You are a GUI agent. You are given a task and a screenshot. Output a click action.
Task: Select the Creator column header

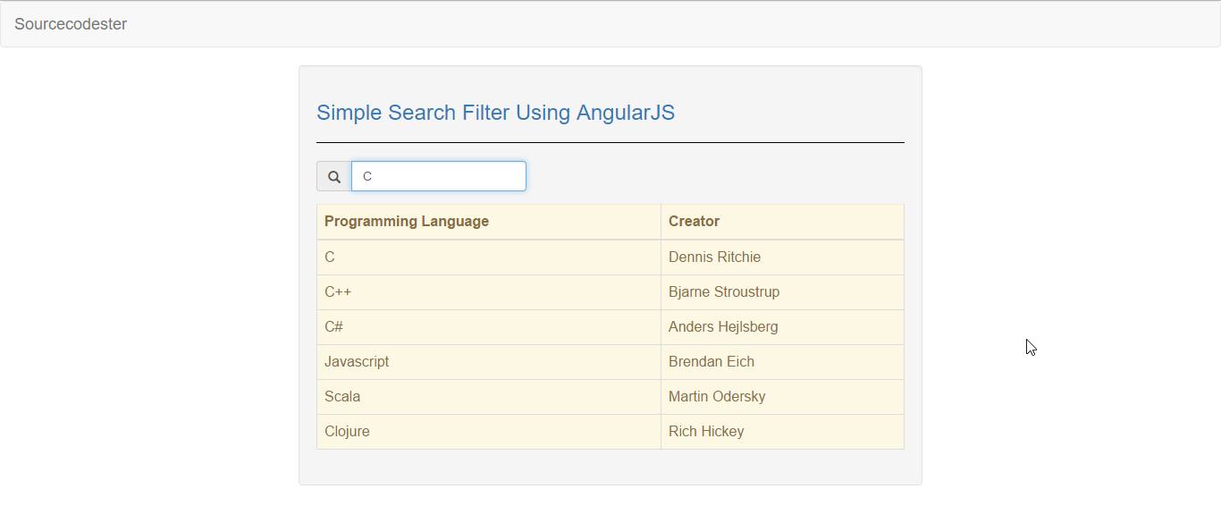(782, 222)
